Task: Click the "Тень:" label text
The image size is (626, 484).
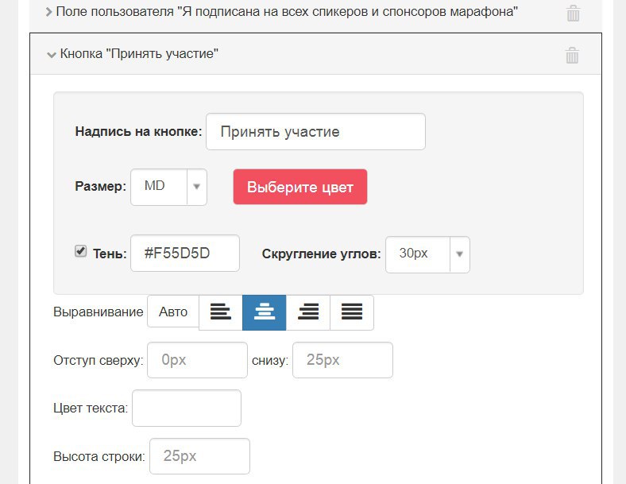Action: [110, 254]
